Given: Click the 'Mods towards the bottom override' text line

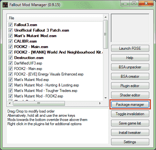Looking at the screenshot, I should (x=47, y=120).
